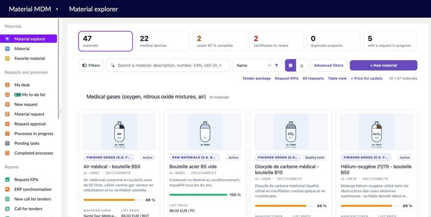This screenshot has width=431, height=217.
Task: Click Bouteille acier 100 % progress bar
Action: [x=198, y=195]
